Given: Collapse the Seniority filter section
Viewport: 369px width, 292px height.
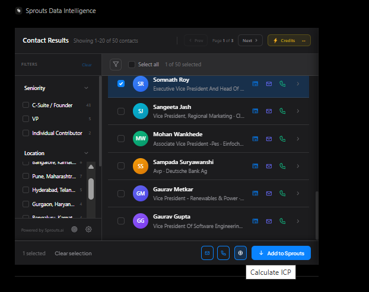Looking at the screenshot, I should [x=86, y=88].
